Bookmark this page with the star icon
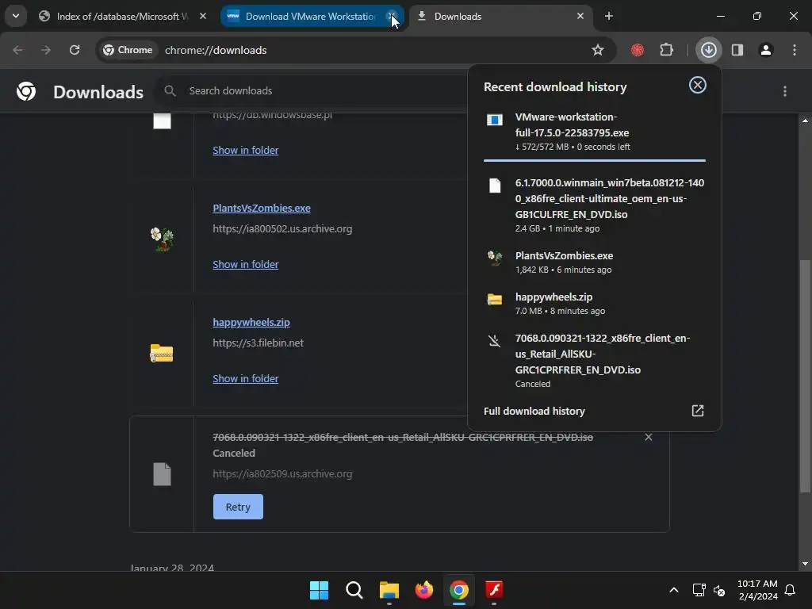This screenshot has width=812, height=609. coord(598,50)
